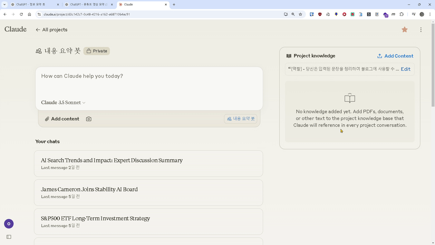Open the project three-dot options menu
This screenshot has height=245, width=435.
point(421,30)
